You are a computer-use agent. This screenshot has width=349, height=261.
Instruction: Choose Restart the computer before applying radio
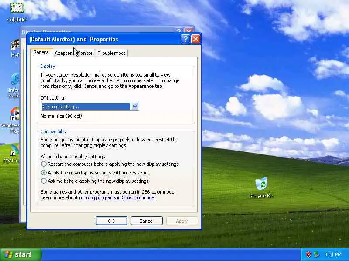pyautogui.click(x=44, y=164)
